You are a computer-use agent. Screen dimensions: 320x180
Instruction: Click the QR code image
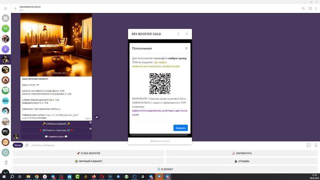pos(160,83)
